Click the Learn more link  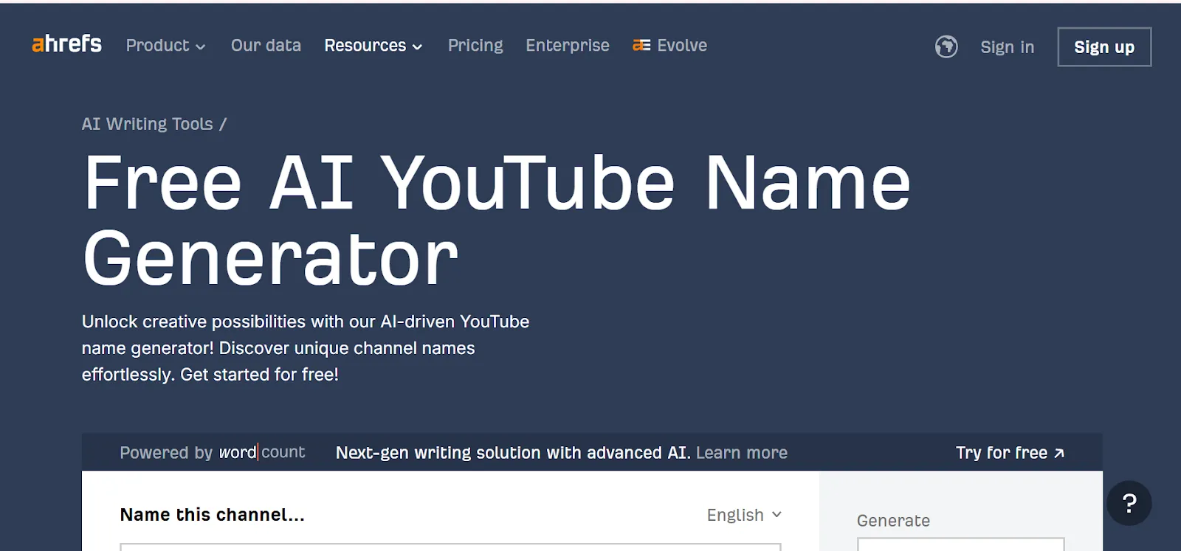(x=741, y=453)
